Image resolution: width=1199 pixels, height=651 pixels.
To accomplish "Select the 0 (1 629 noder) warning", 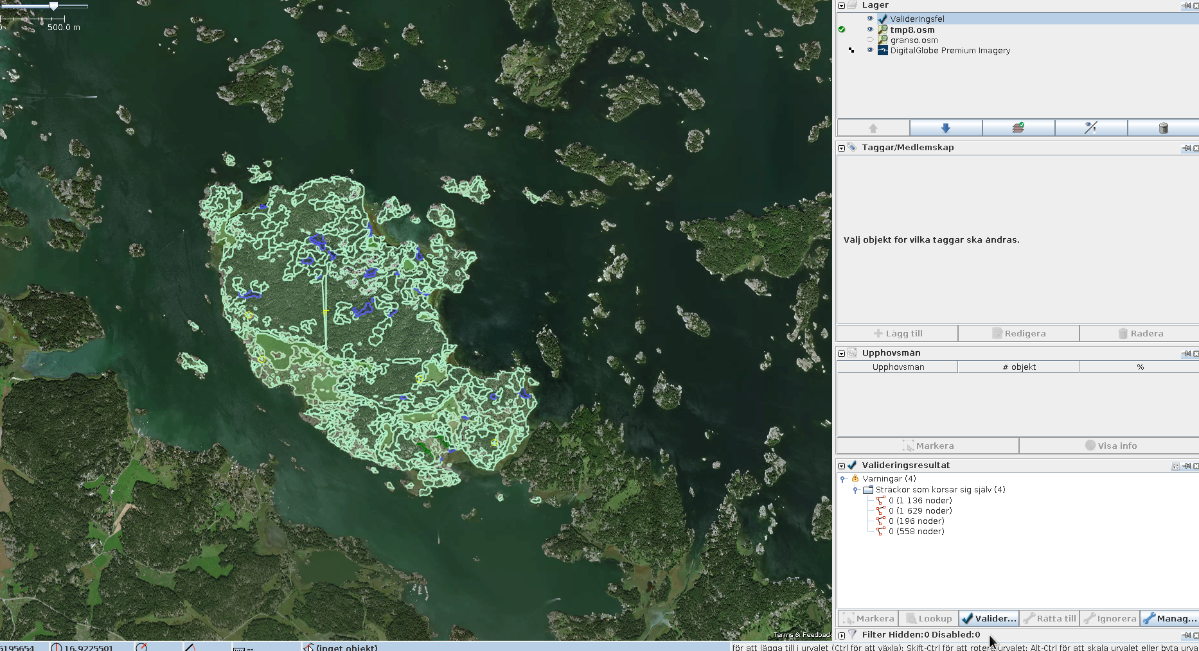I will point(920,511).
